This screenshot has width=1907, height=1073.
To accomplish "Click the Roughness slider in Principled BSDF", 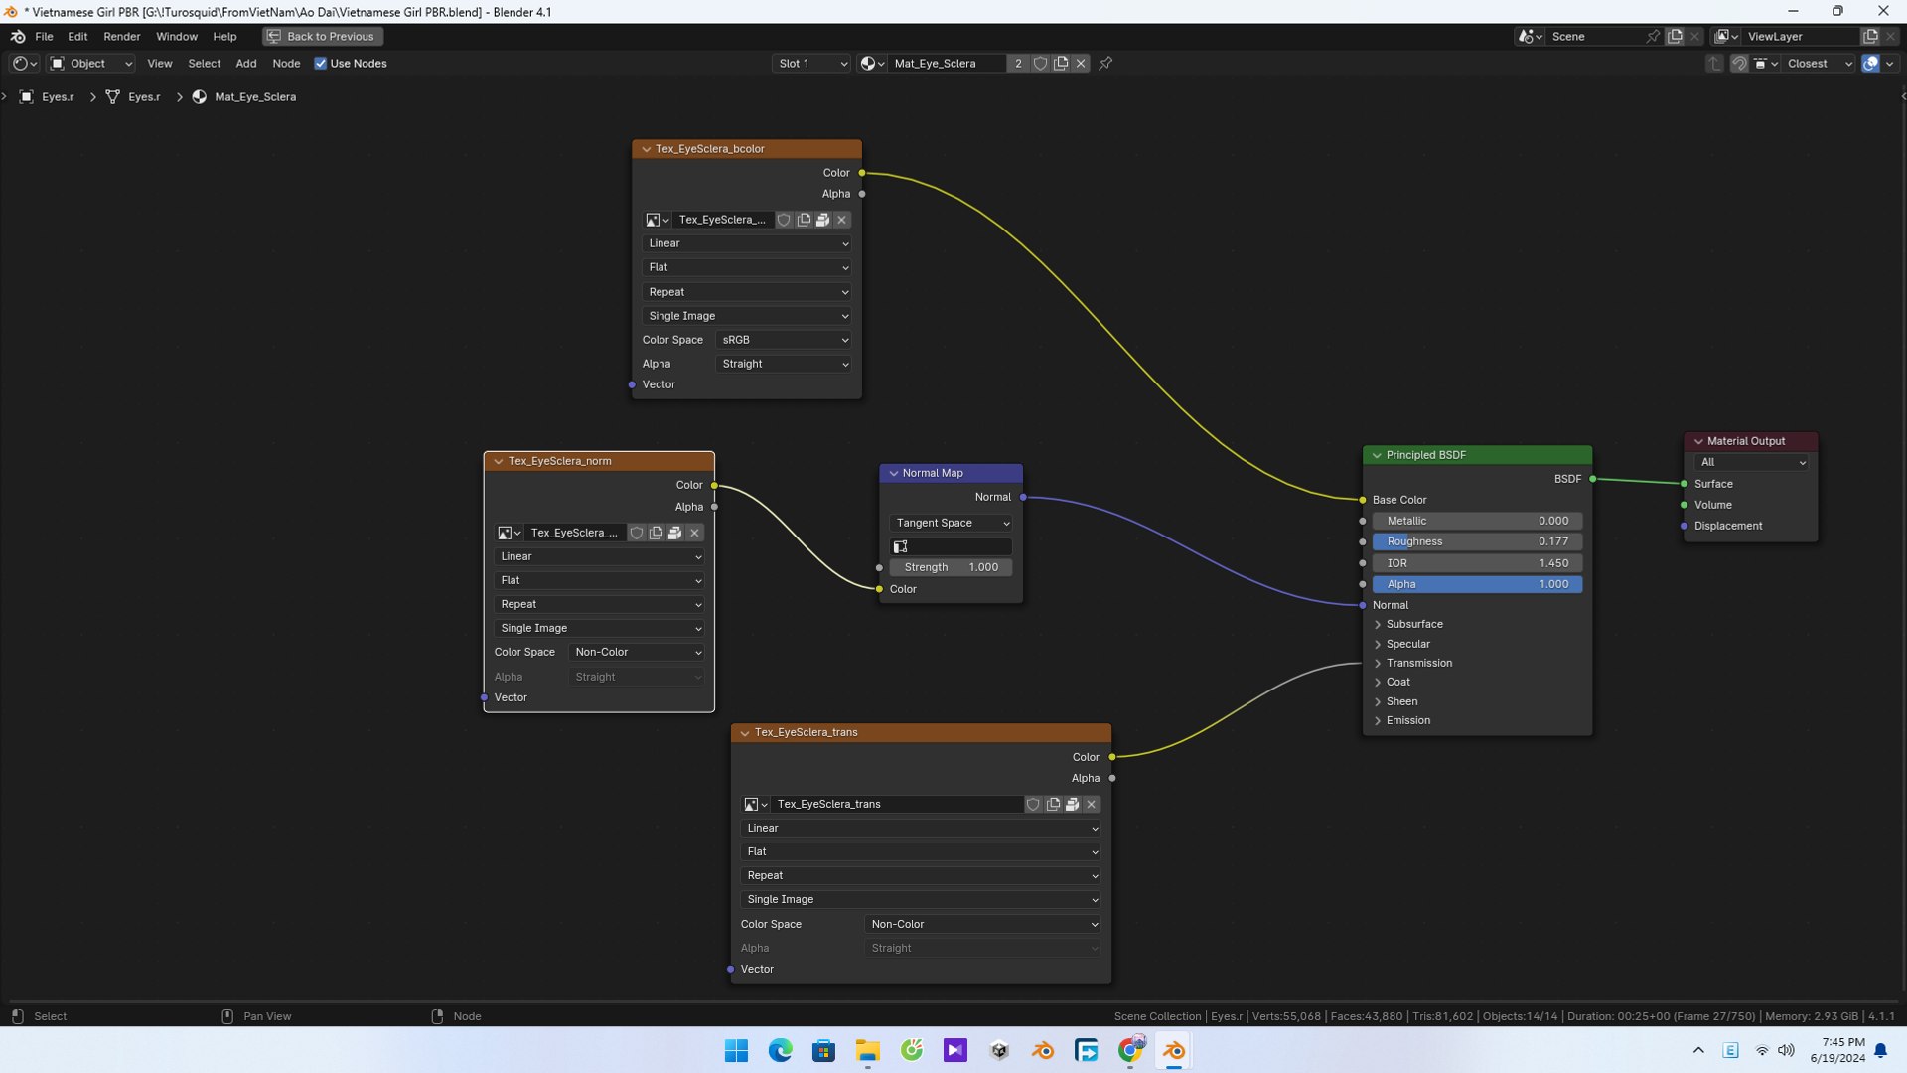I will pyautogui.click(x=1477, y=541).
